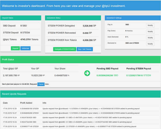Click the STEEM POWER from Tokens label
This screenshot has height=129, width=161.
click(62, 40)
